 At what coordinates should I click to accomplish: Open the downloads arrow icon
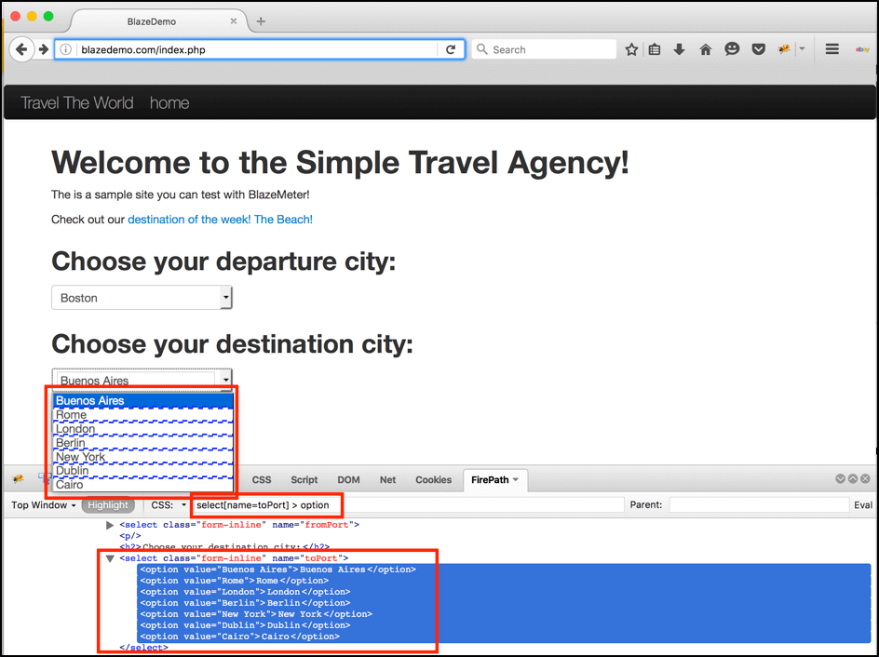click(679, 49)
